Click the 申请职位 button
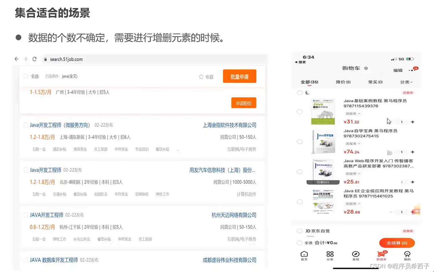 (244, 103)
